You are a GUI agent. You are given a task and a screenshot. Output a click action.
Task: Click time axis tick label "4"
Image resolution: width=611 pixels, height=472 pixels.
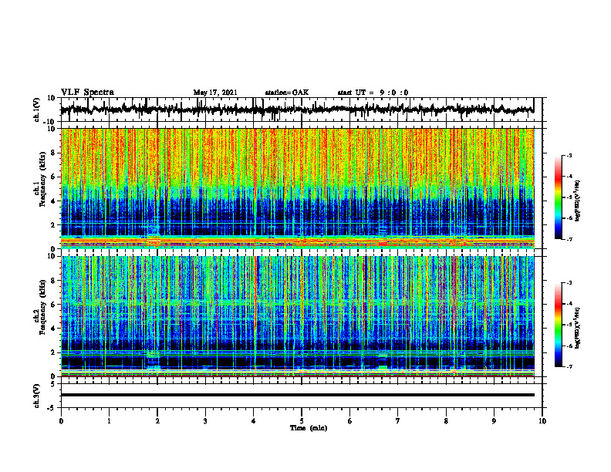[x=254, y=421]
